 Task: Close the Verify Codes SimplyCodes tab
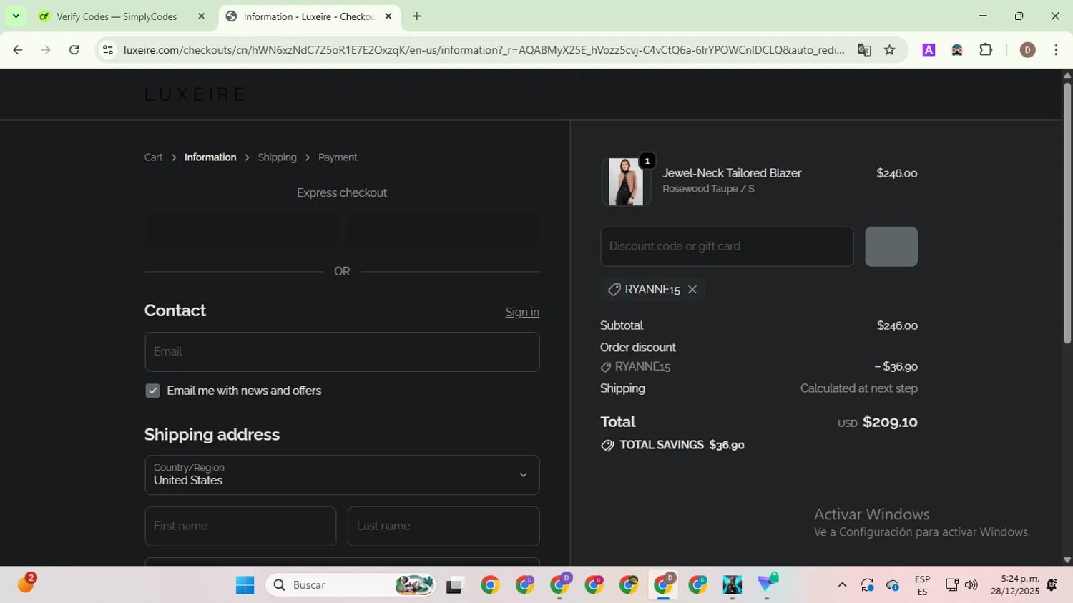coord(201,16)
